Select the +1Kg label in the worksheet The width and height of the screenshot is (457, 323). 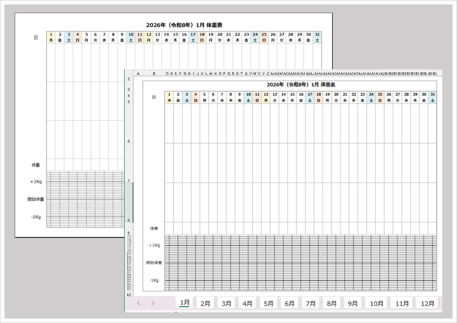(x=154, y=245)
